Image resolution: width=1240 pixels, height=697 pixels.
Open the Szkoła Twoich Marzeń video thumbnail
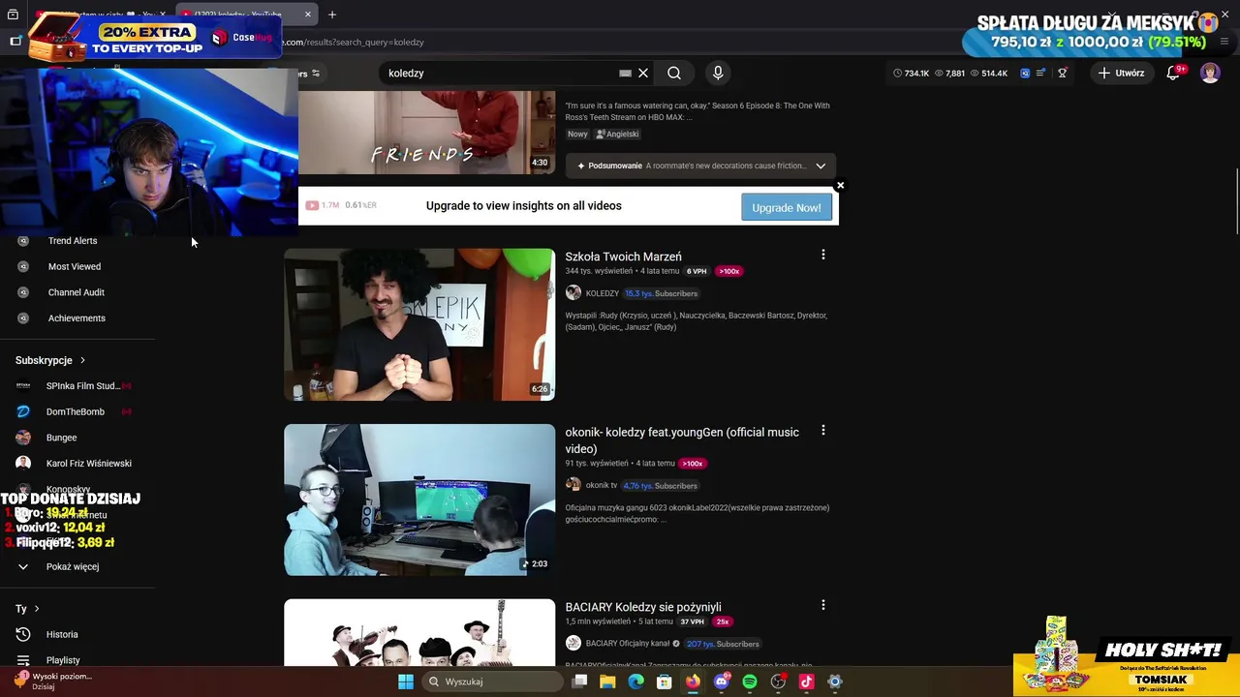(419, 324)
